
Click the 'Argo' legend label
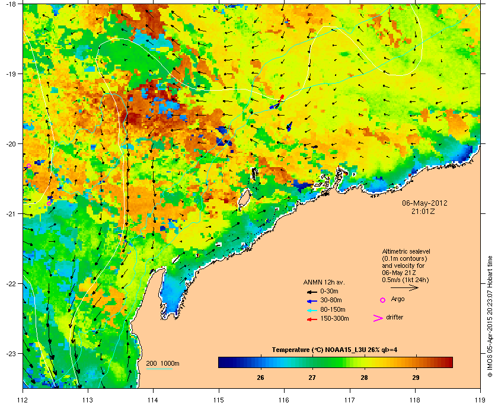[x=398, y=299]
